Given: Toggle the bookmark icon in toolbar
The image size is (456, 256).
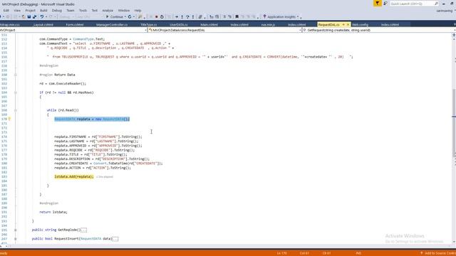Looking at the screenshot, I should pyautogui.click(x=237, y=17).
